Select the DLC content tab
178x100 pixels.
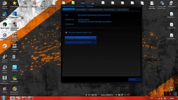122,10
